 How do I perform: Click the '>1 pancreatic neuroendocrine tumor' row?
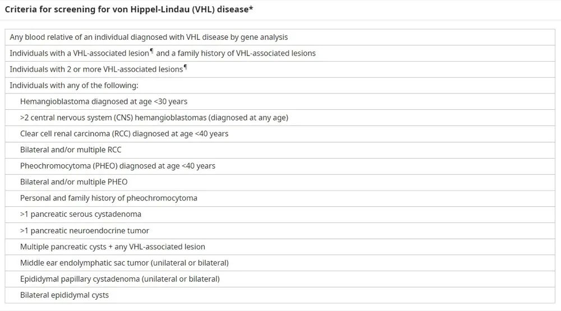(x=85, y=230)
